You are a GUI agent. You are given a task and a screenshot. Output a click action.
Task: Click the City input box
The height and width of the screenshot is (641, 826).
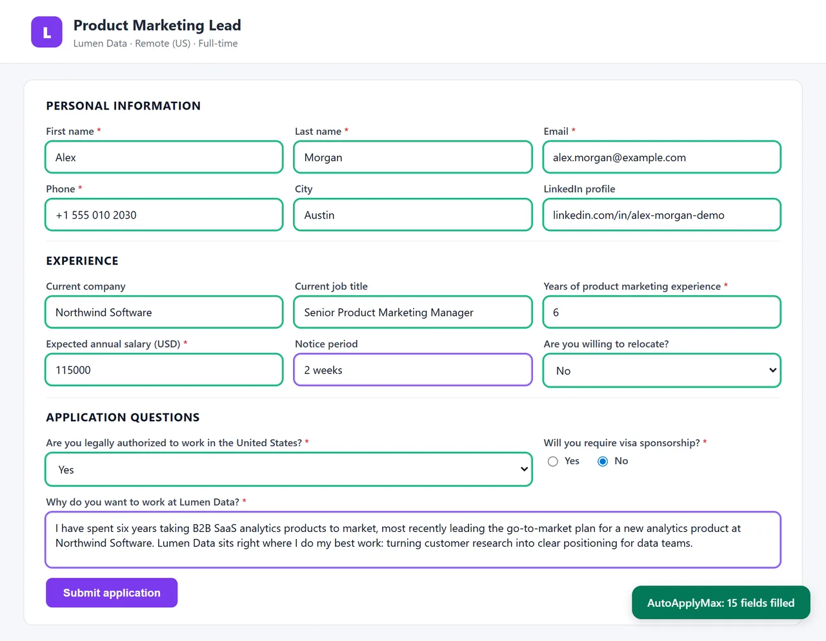click(x=413, y=215)
